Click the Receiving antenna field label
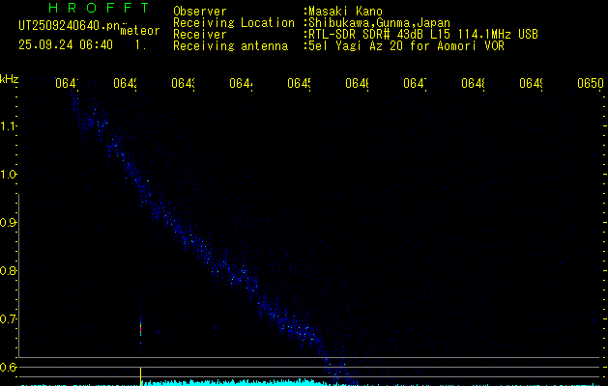The height and width of the screenshot is (386, 608). pyautogui.click(x=230, y=45)
